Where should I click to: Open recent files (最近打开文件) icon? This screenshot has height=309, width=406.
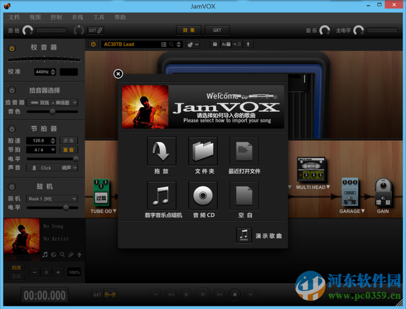coord(244,151)
